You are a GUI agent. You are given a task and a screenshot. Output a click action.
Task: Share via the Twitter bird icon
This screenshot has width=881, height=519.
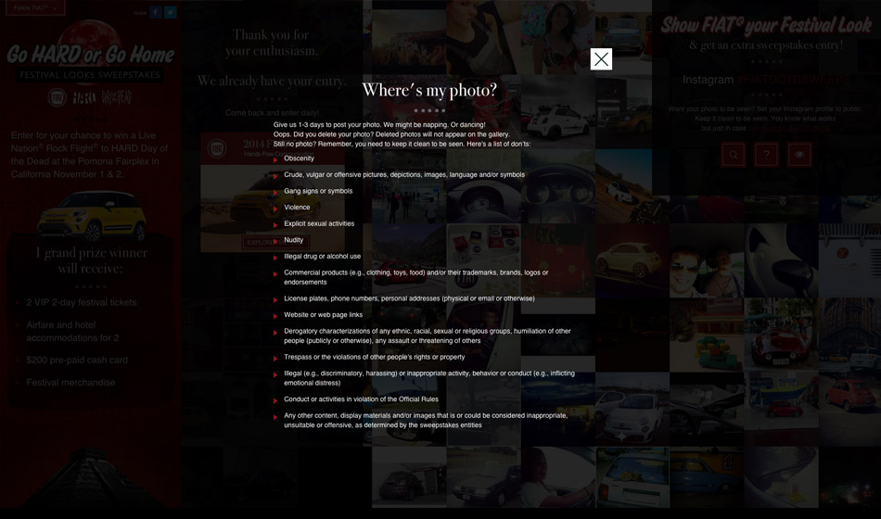point(171,13)
